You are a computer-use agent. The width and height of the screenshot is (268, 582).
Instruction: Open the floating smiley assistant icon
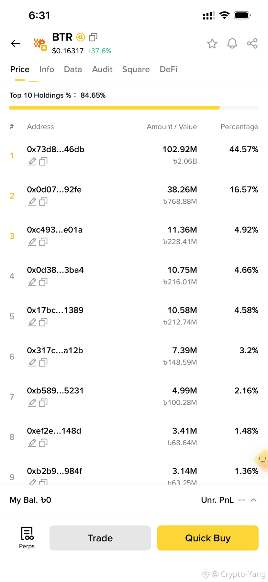[262, 460]
